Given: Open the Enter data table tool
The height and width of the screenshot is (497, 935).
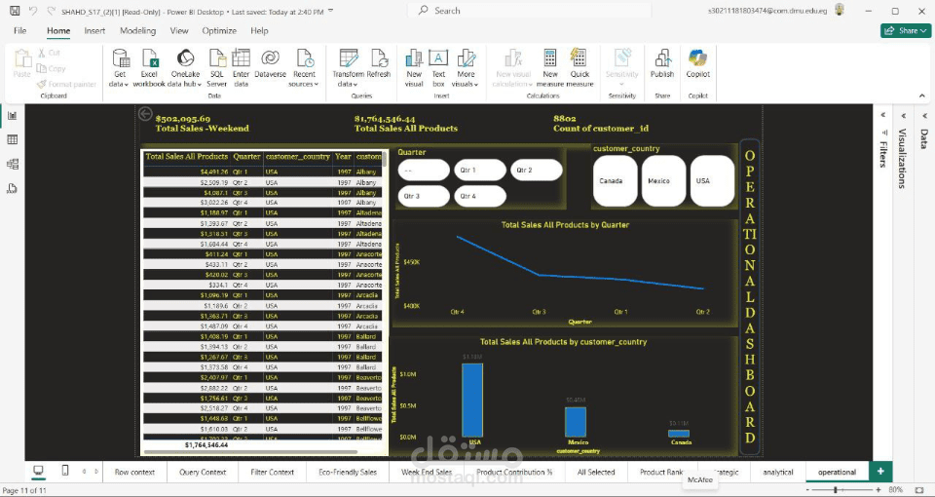Looking at the screenshot, I should (x=241, y=68).
